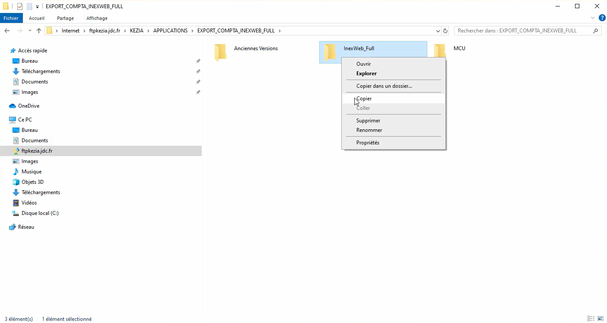This screenshot has width=607, height=323.
Task: Click the Back navigation arrow
Action: tap(7, 31)
